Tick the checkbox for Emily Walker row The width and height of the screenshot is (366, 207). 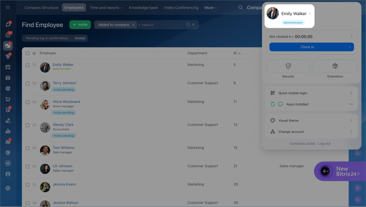28,65
